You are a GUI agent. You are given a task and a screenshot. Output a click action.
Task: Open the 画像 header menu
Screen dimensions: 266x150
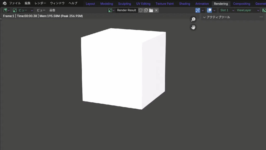[x=52, y=10]
